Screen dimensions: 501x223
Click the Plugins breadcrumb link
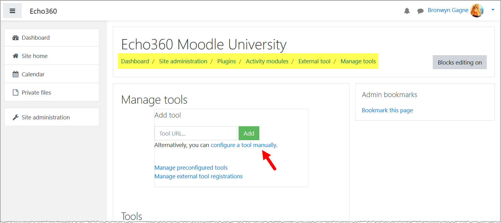(226, 61)
